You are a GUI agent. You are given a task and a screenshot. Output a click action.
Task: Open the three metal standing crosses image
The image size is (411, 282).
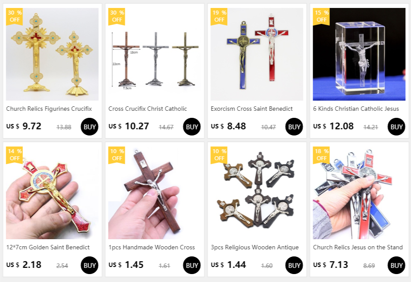pyautogui.click(x=155, y=54)
